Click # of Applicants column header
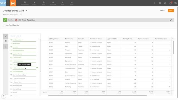The image size is (178, 100). (129, 39)
